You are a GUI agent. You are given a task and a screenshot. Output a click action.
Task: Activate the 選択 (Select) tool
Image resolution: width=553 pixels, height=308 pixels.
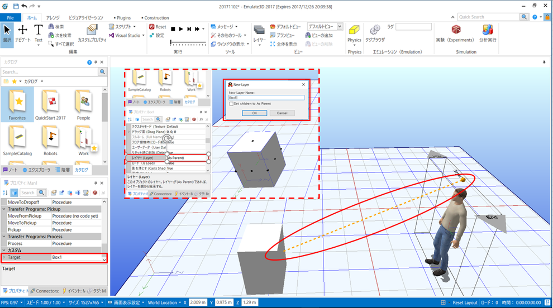[x=7, y=34]
